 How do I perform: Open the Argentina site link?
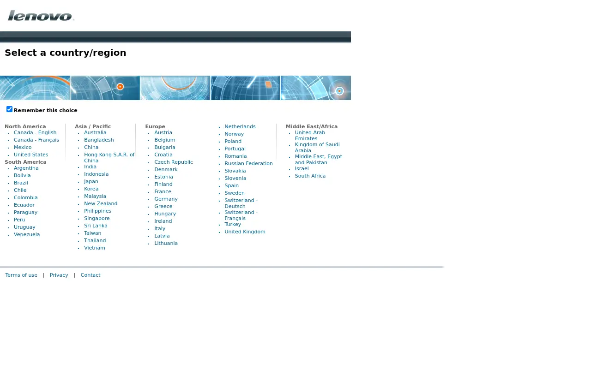(26, 168)
